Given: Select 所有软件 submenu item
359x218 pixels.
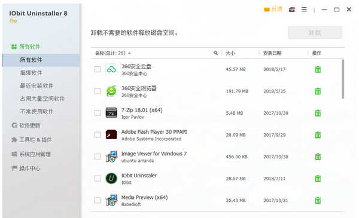Looking at the screenshot, I should (x=41, y=60).
